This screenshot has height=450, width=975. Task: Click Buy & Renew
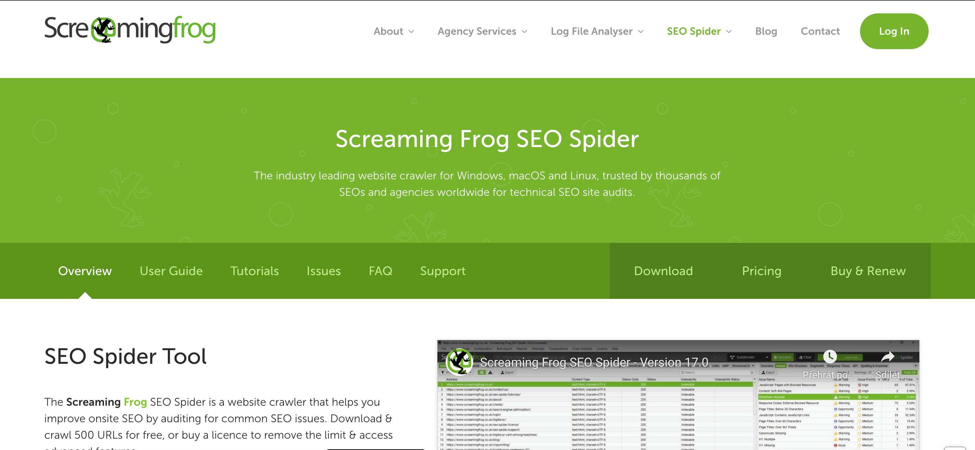click(868, 271)
